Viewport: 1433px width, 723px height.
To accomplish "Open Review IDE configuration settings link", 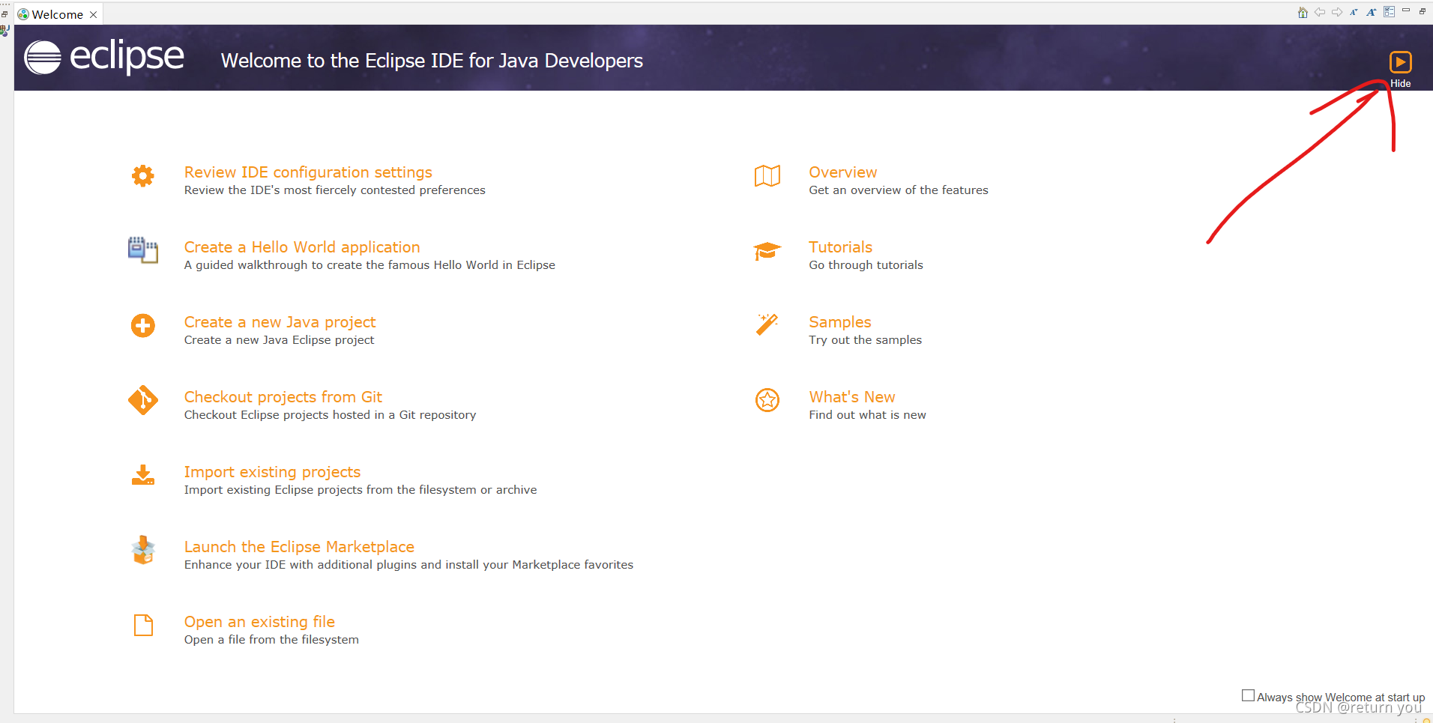I will [308, 172].
